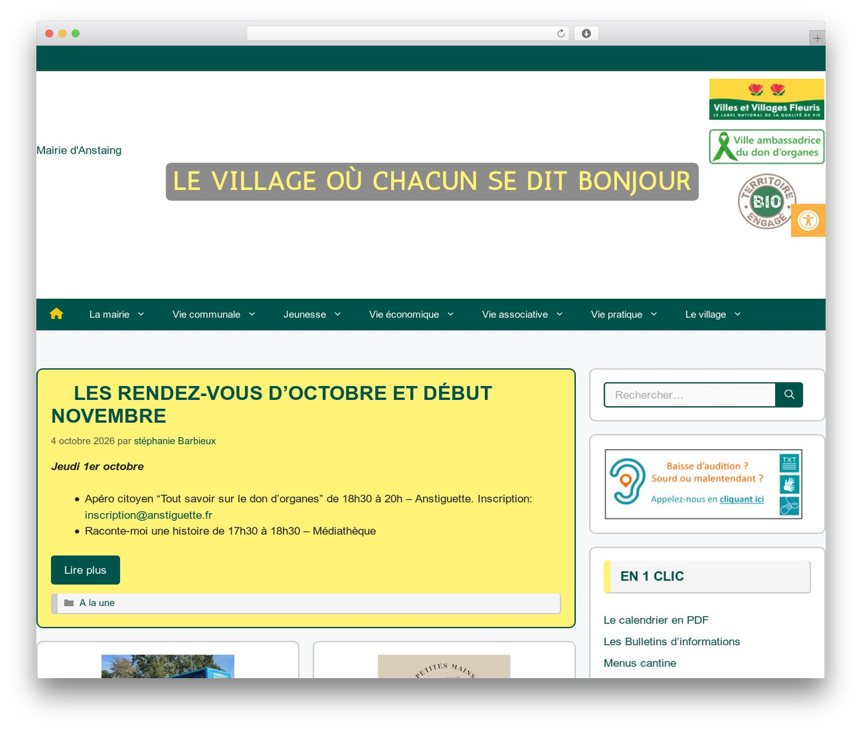Open Le calendrier en PDF link
Screen dimensions: 862x730
coord(656,620)
